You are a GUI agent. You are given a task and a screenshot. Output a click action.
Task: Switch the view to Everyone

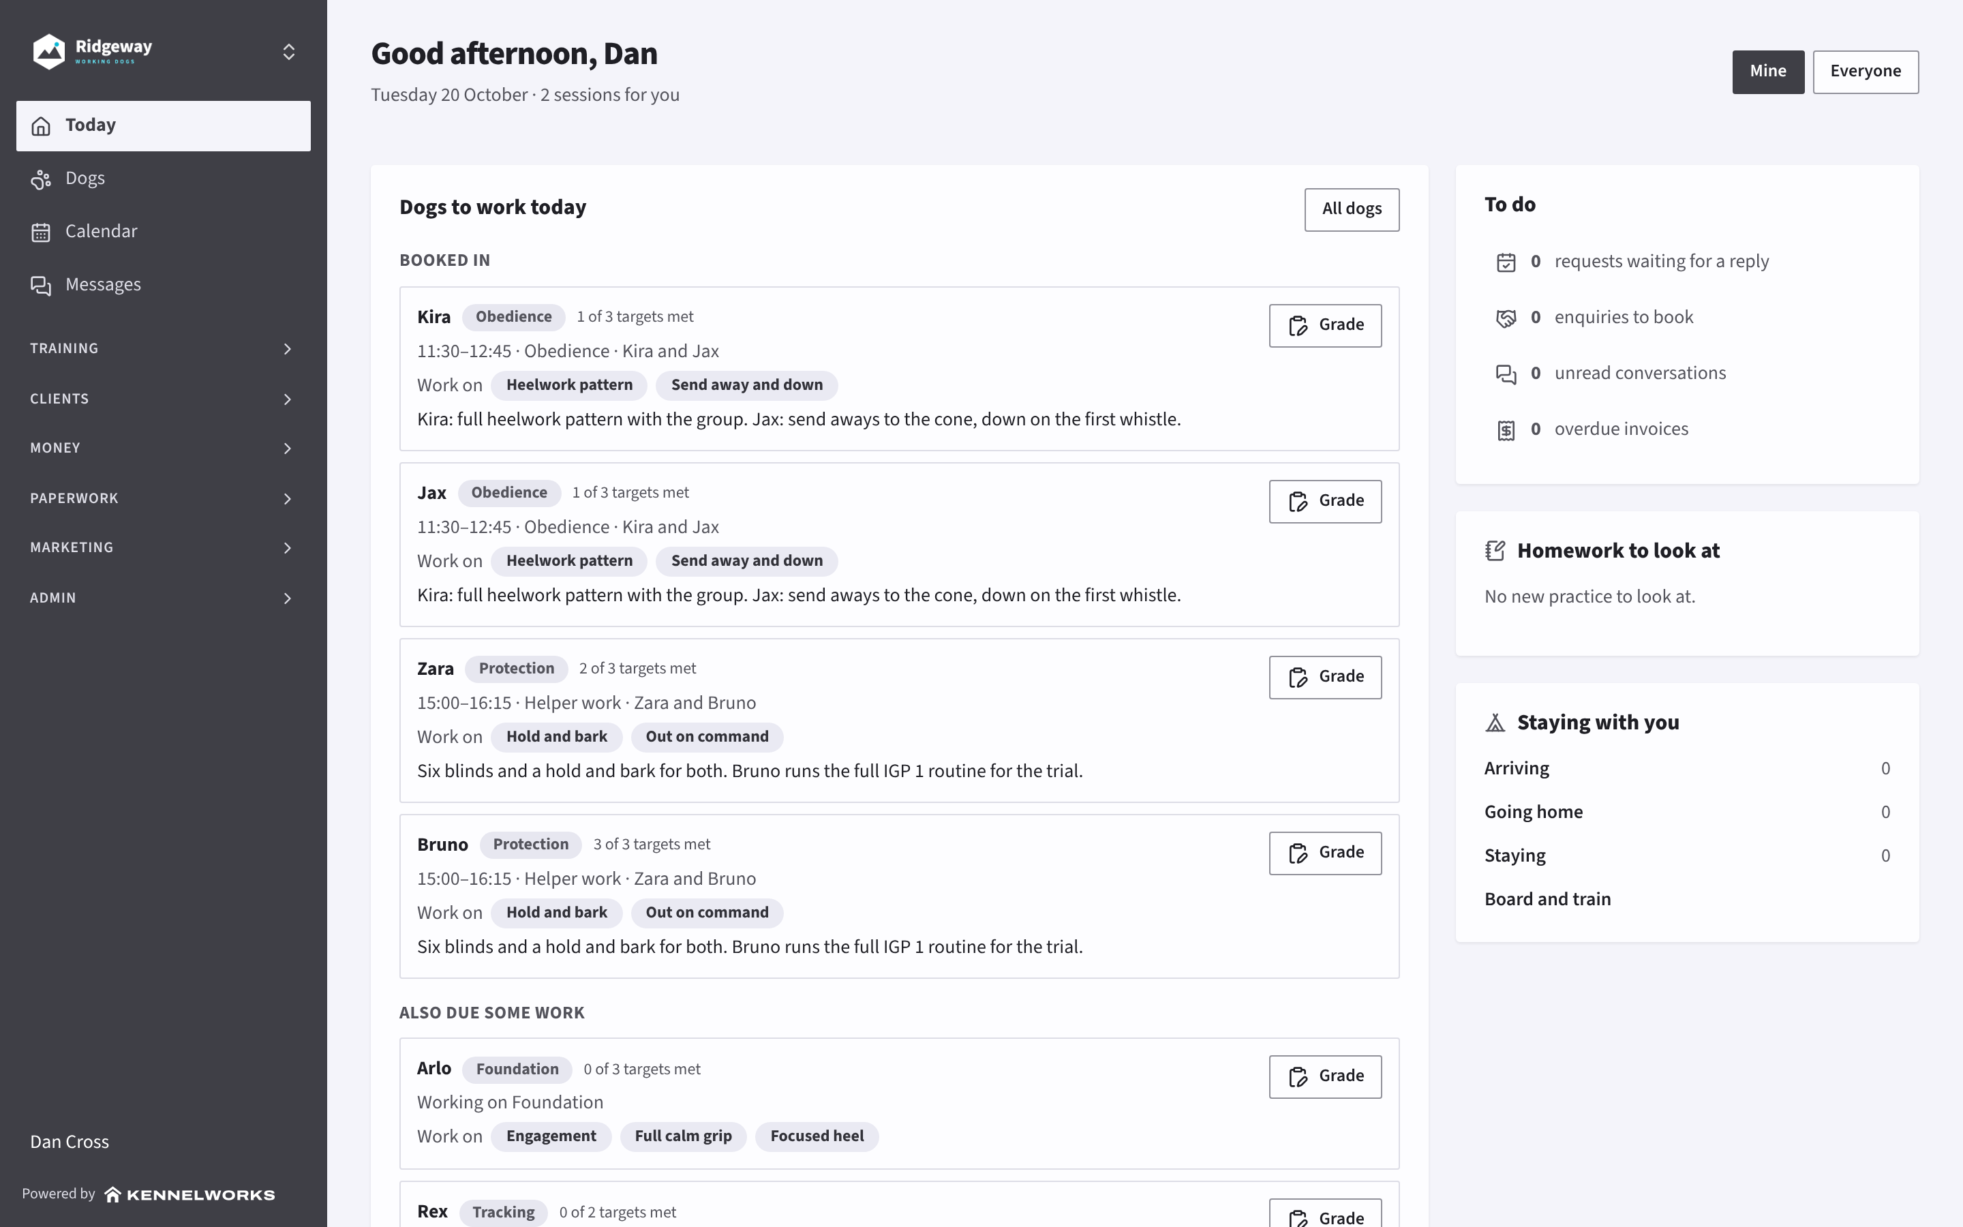(1865, 72)
